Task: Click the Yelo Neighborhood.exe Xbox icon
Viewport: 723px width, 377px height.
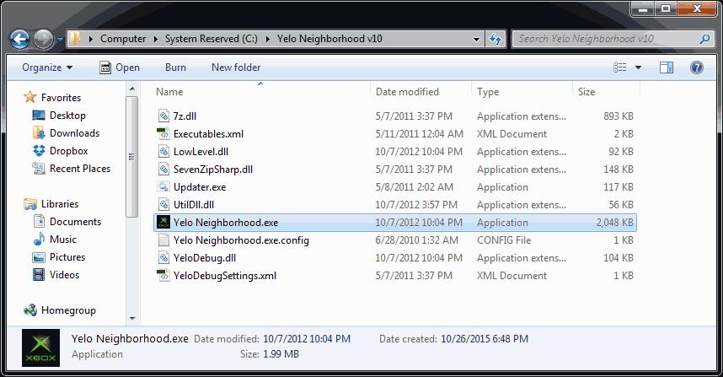Action: click(163, 223)
